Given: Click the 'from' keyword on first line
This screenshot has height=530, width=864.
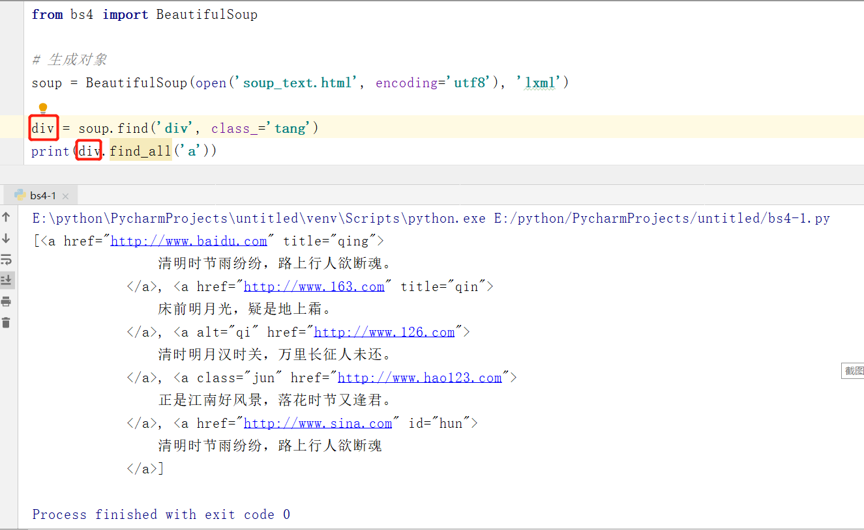Looking at the screenshot, I should click(47, 14).
